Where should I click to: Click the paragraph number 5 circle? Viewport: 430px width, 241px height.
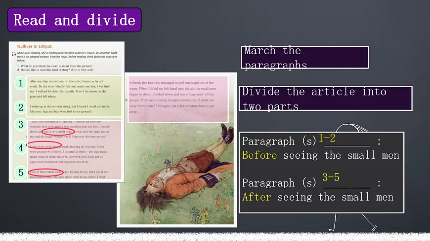click(20, 172)
